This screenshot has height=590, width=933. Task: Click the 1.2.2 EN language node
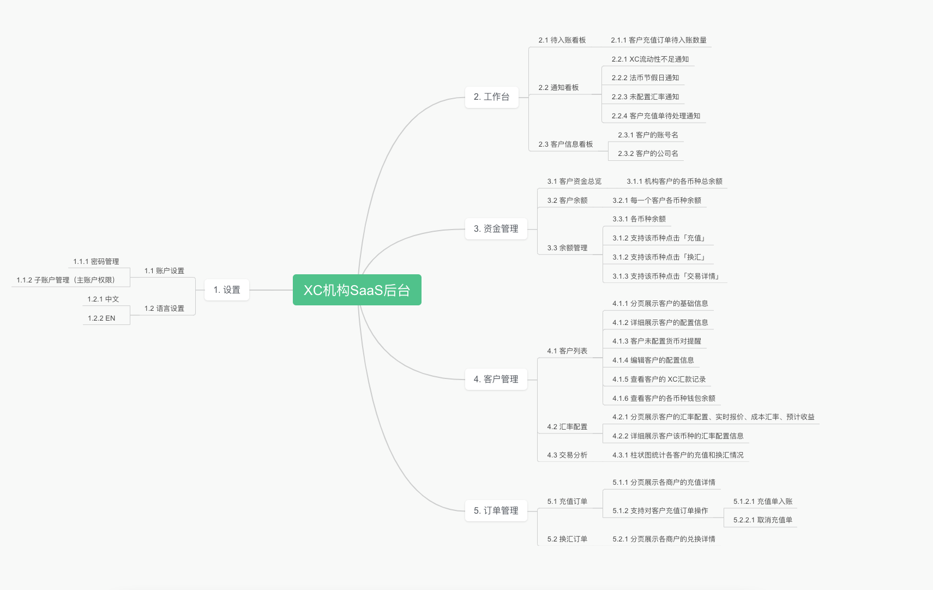pos(101,318)
